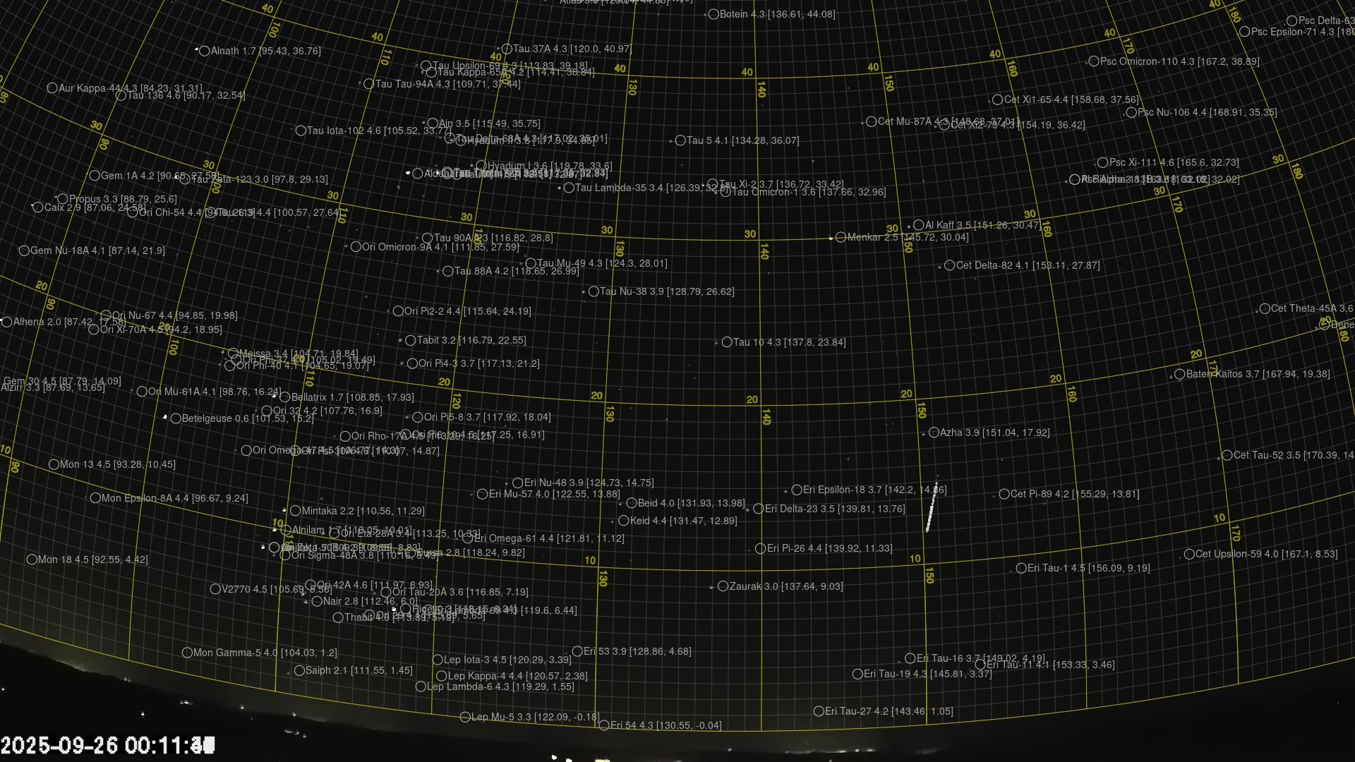Click the Zaurak star marker circle

(x=723, y=586)
